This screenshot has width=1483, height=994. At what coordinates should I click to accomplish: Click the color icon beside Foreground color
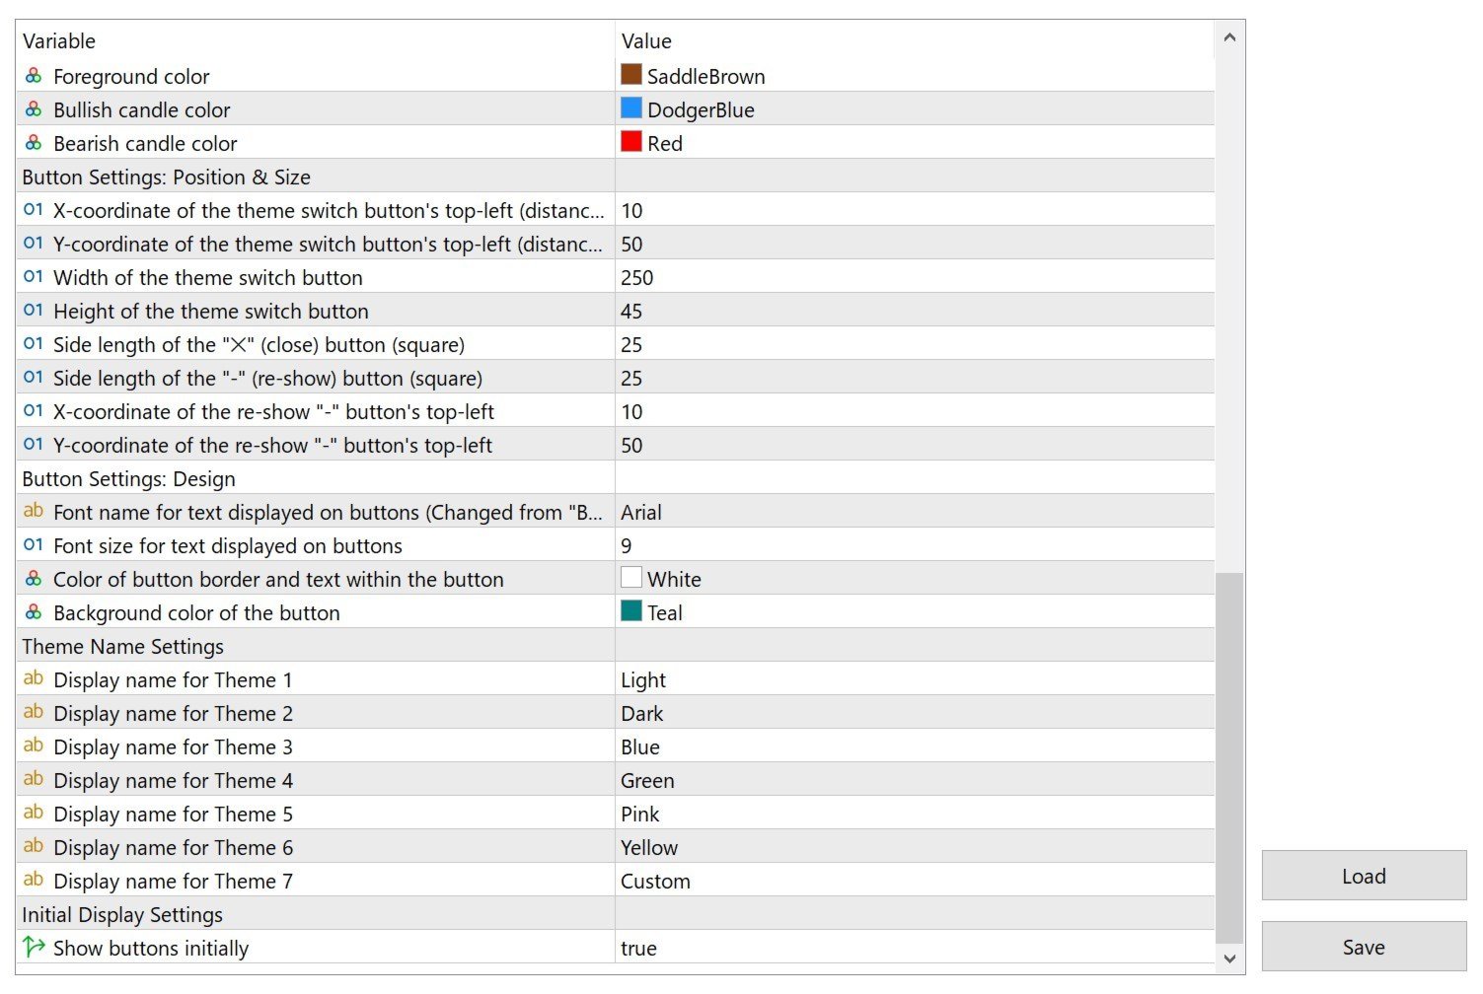pos(34,76)
